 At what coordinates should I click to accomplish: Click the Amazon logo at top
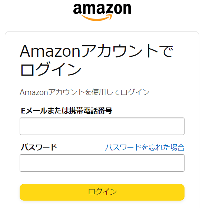tap(102, 12)
